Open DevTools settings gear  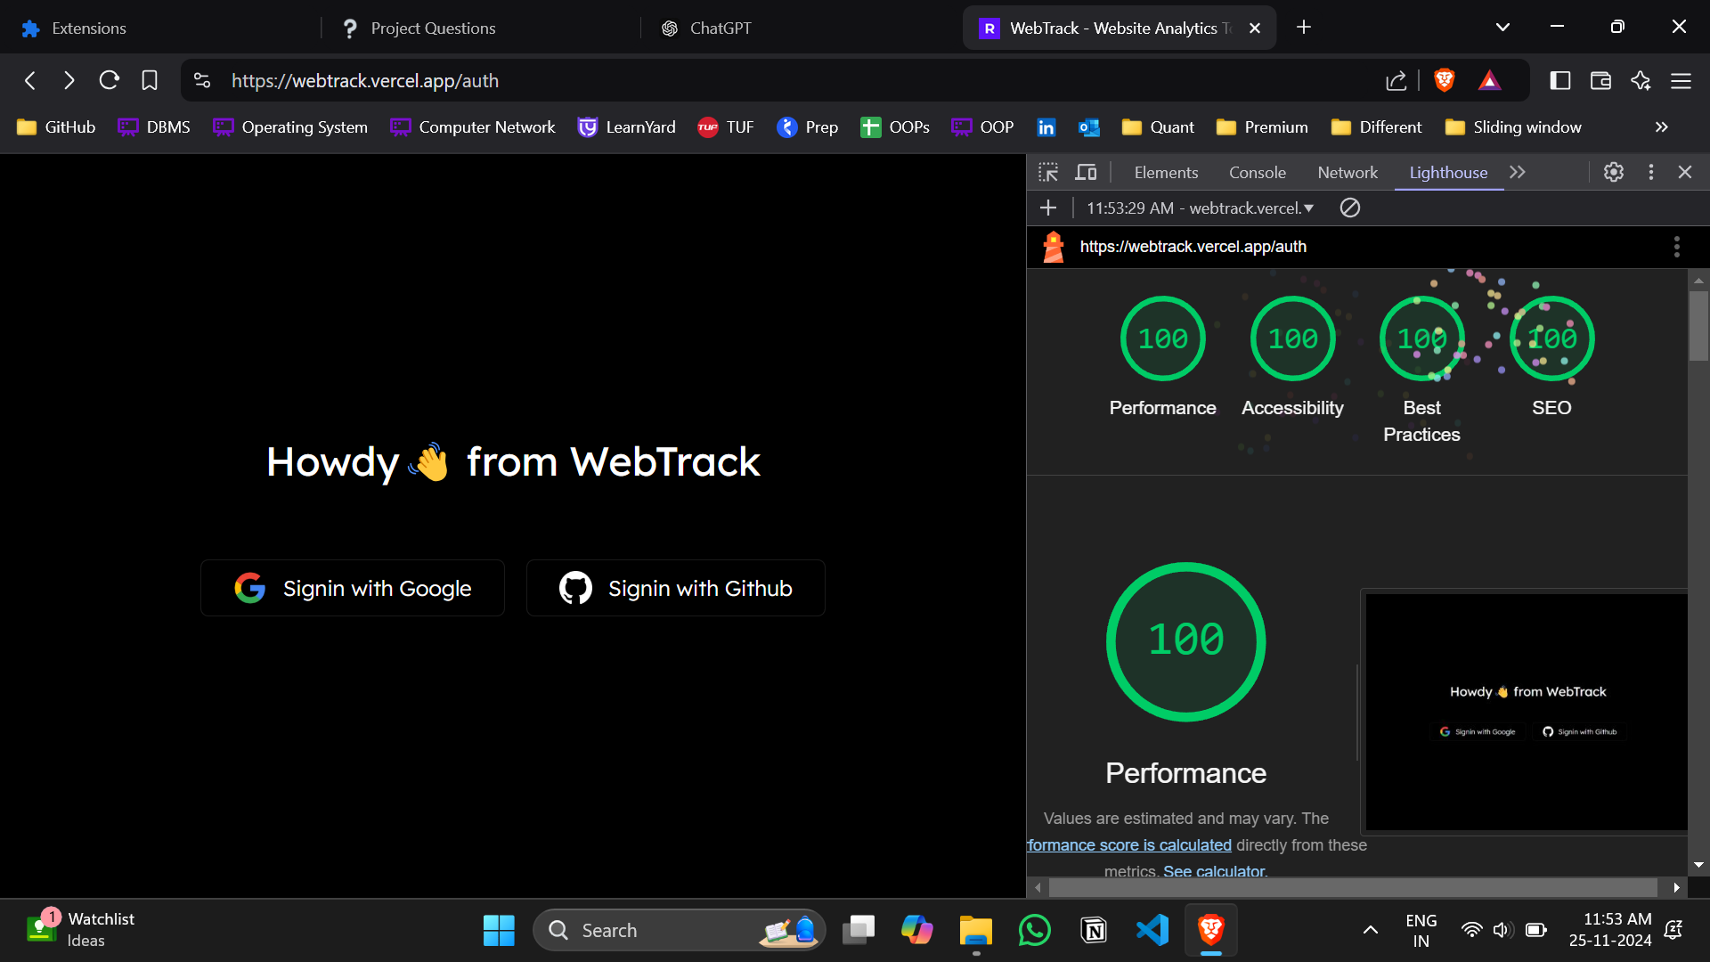(x=1613, y=172)
